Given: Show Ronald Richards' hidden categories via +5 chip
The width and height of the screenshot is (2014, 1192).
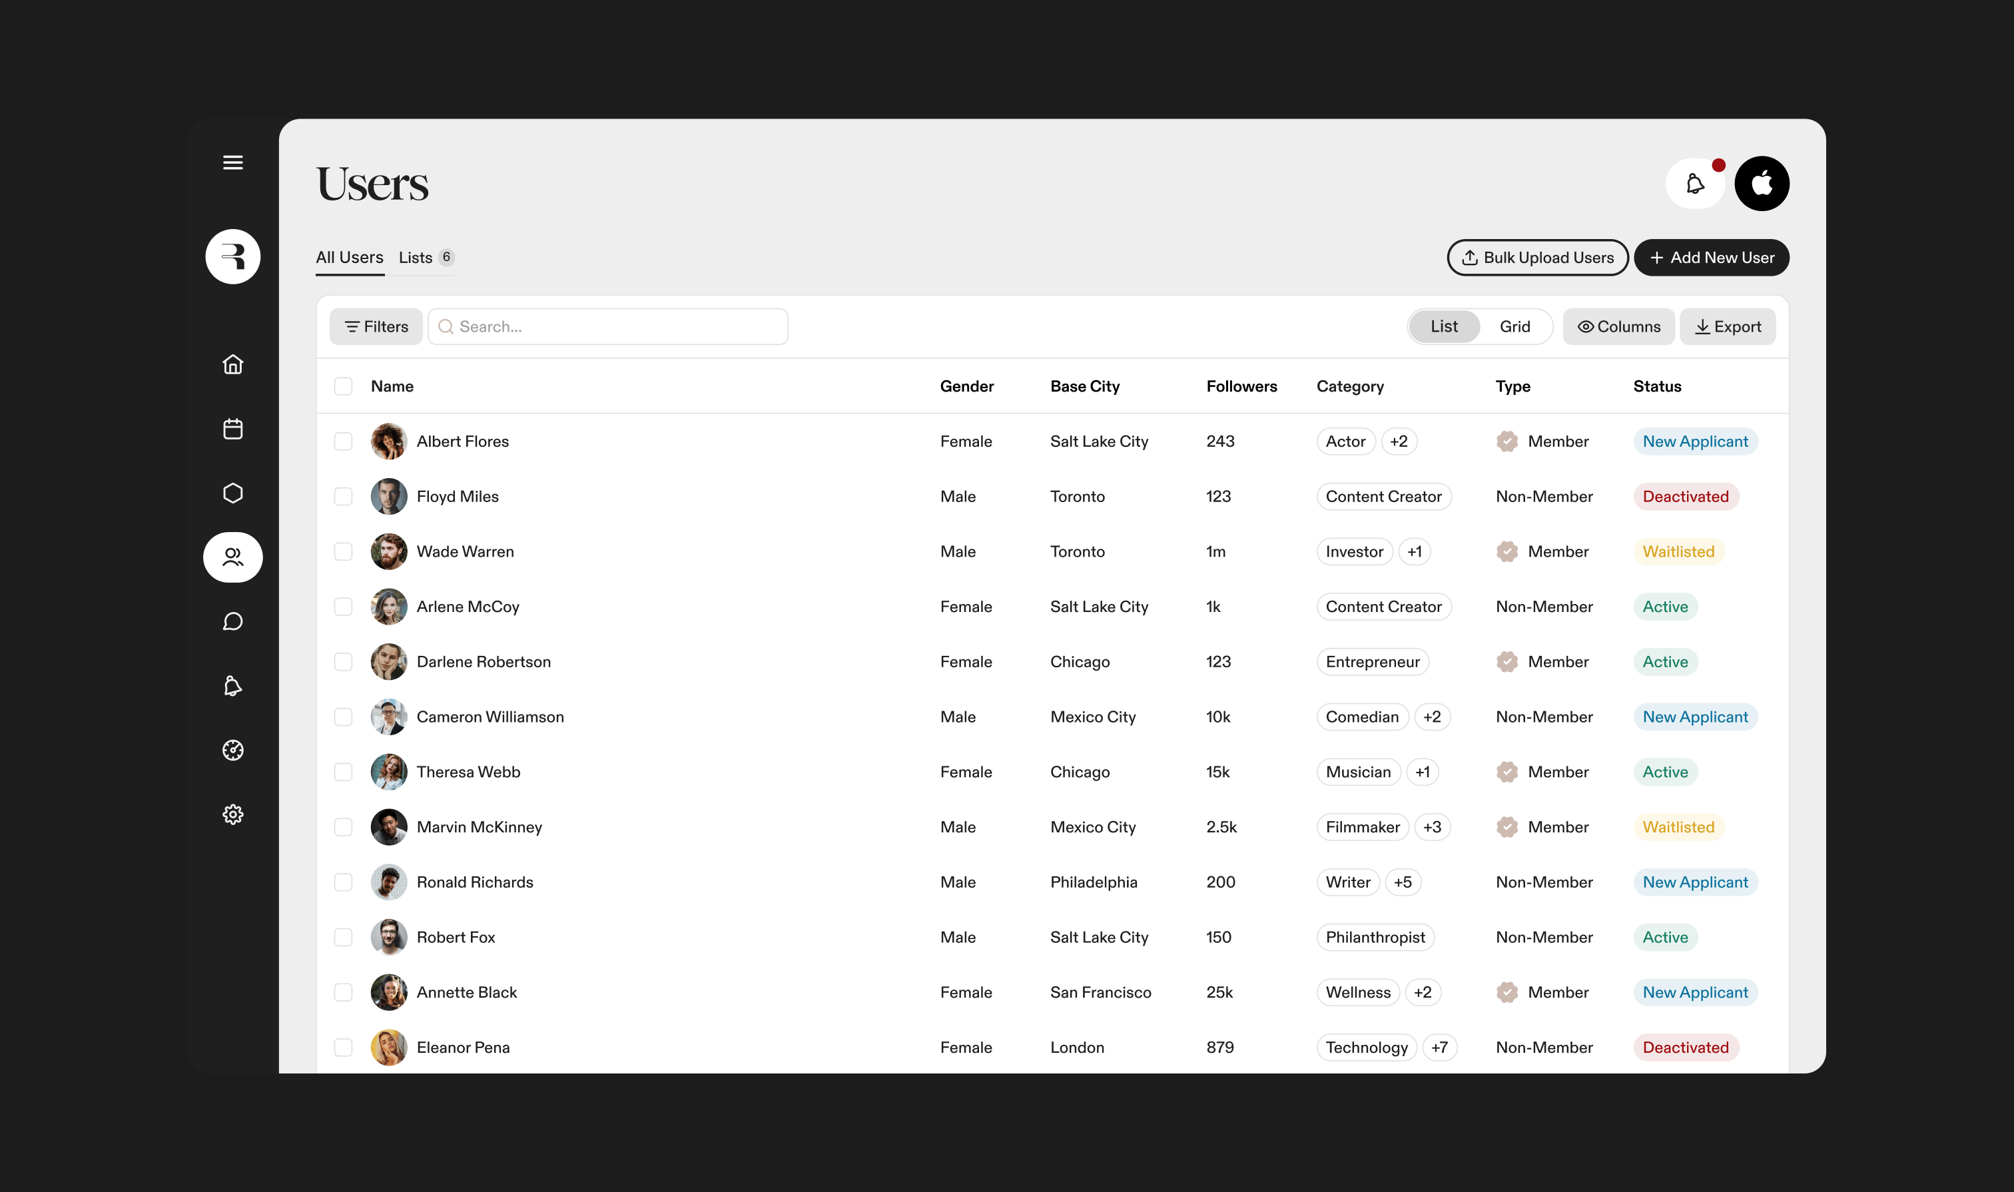Looking at the screenshot, I should pos(1403,882).
